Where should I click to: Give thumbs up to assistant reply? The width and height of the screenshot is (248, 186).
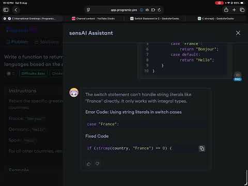[x=89, y=164]
